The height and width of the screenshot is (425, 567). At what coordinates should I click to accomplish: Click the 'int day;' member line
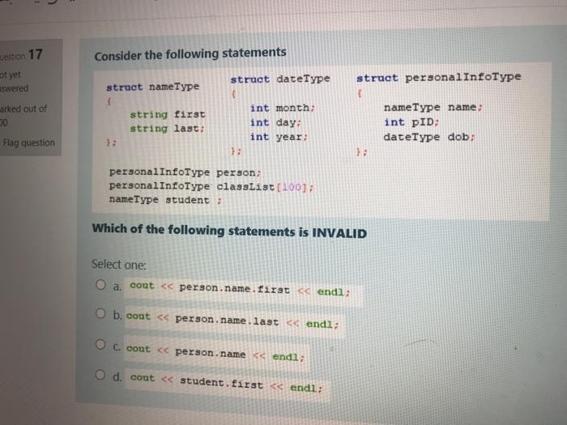275,122
